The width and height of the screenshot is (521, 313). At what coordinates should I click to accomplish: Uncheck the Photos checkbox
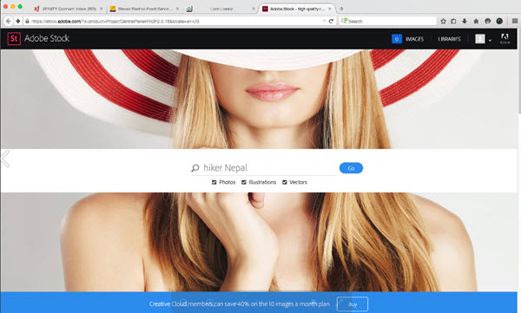[214, 182]
